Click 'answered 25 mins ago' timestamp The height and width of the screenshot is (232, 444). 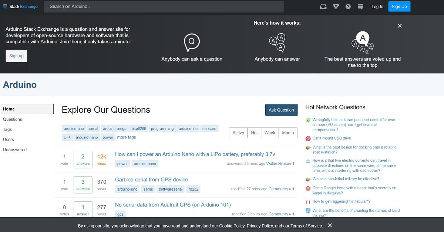[x=246, y=164]
